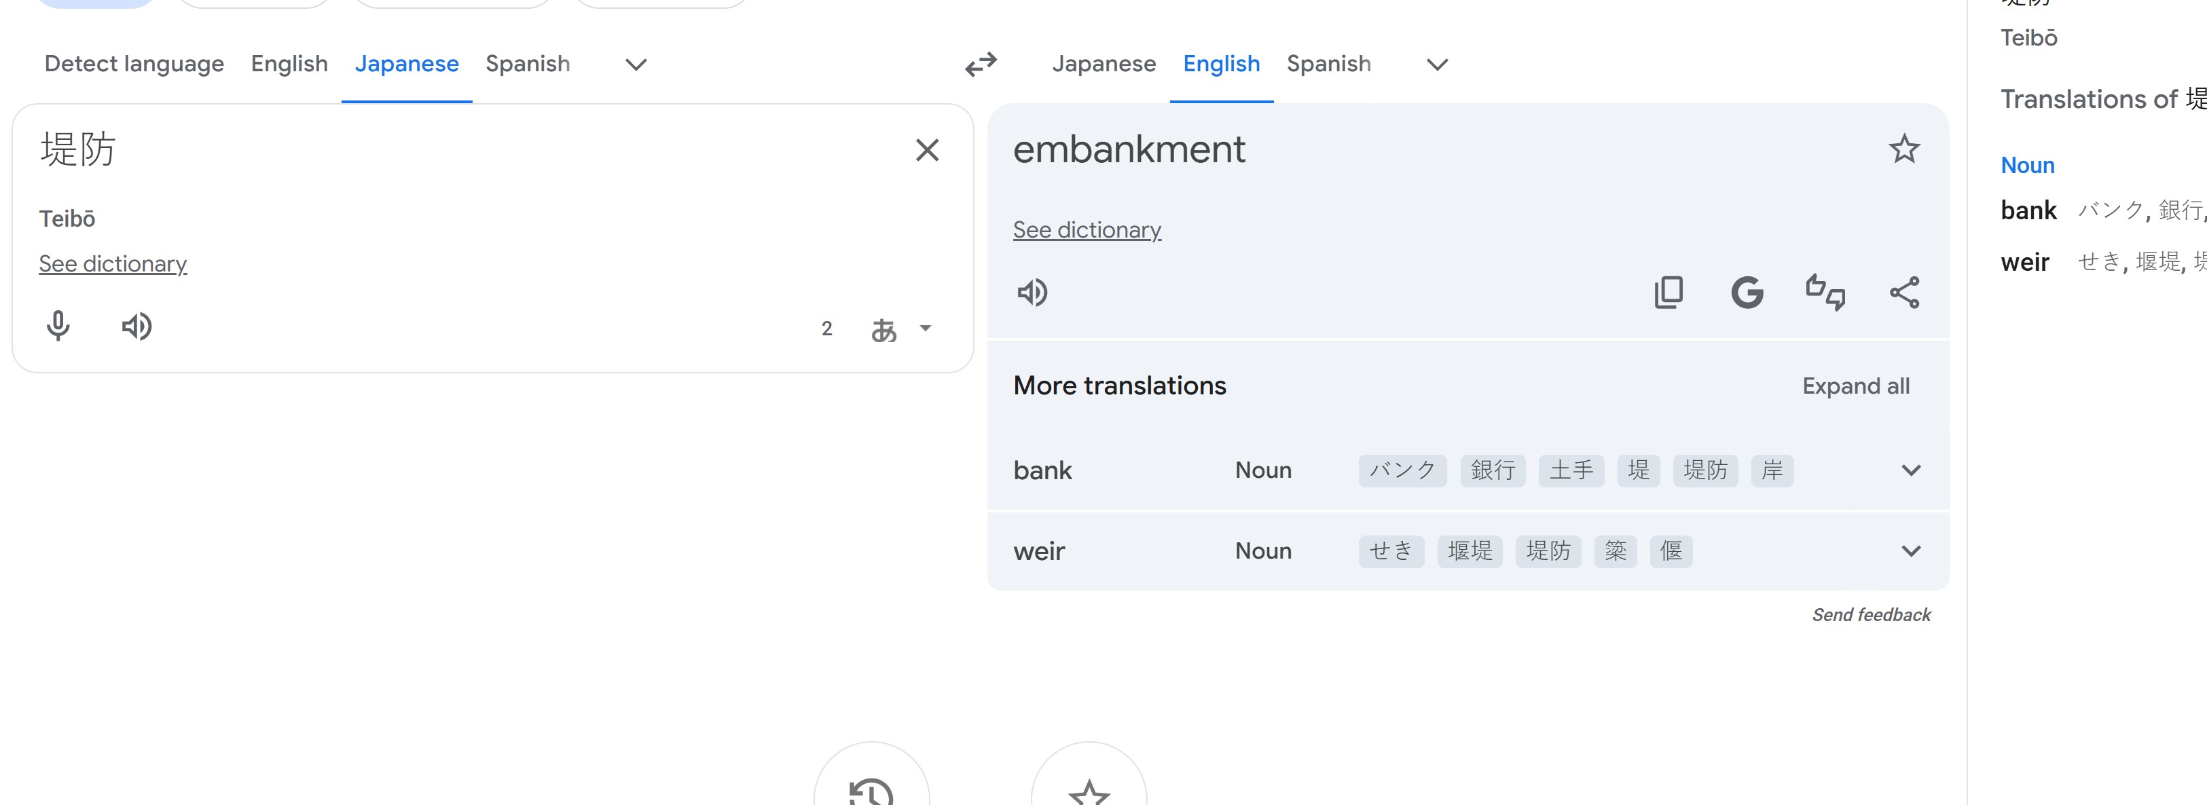Screen dimensions: 2207x805
Task: Expand more target languages chevron
Action: click(x=1437, y=64)
